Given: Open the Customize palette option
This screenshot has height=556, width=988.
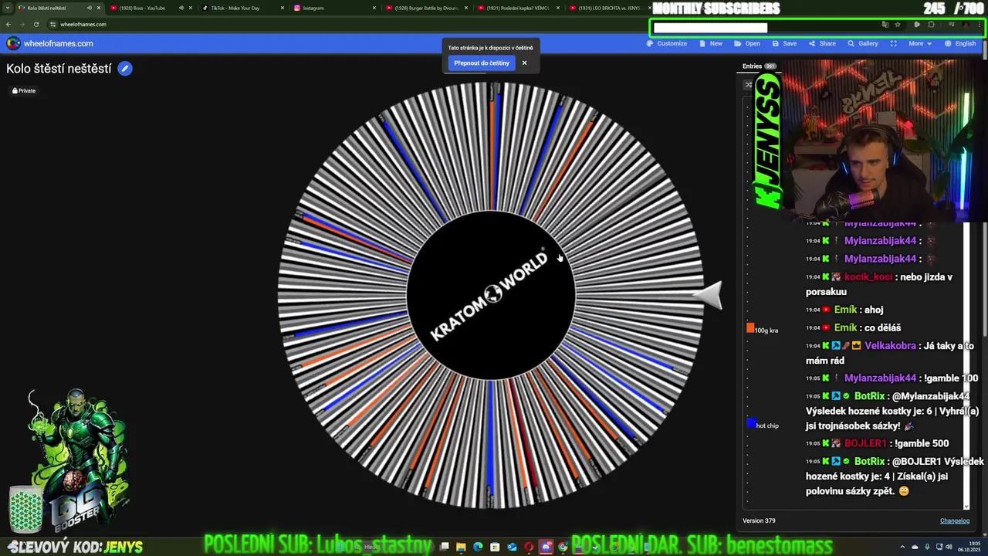Looking at the screenshot, I should point(667,43).
